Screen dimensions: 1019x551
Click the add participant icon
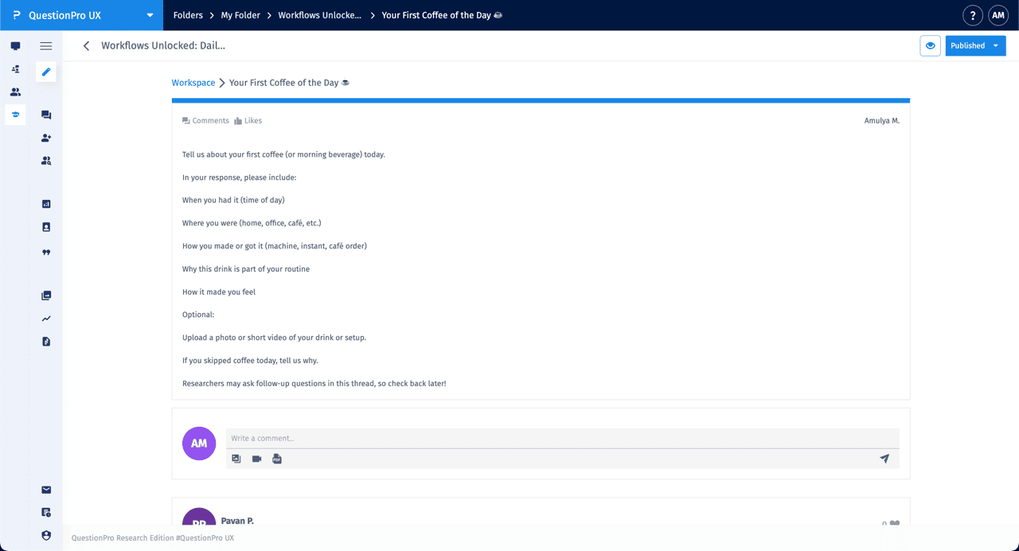click(45, 138)
